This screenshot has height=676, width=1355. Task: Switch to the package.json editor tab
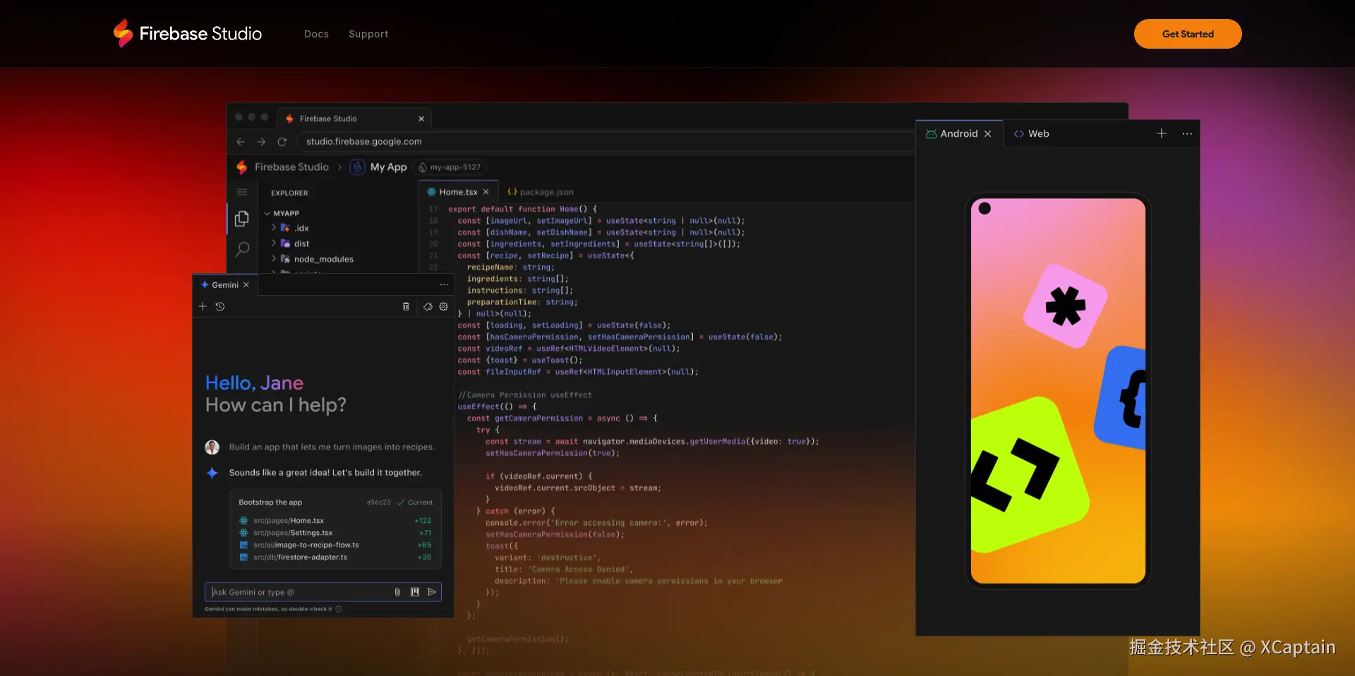[x=540, y=192]
